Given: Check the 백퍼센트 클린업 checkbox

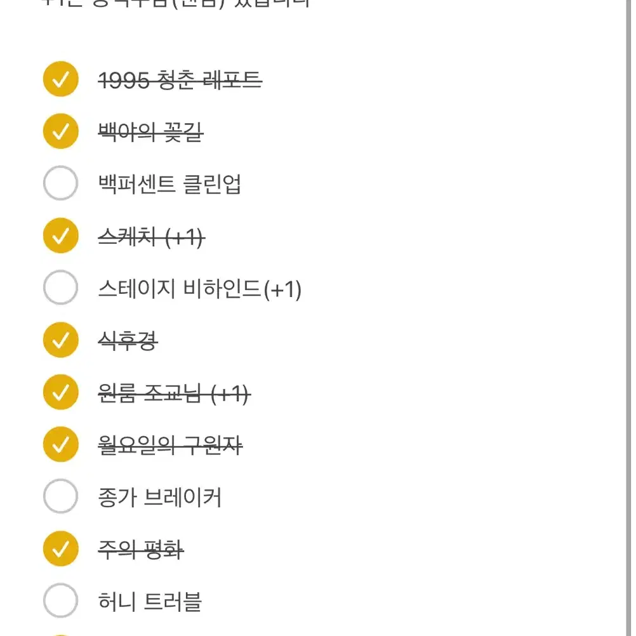Looking at the screenshot, I should point(60,184).
